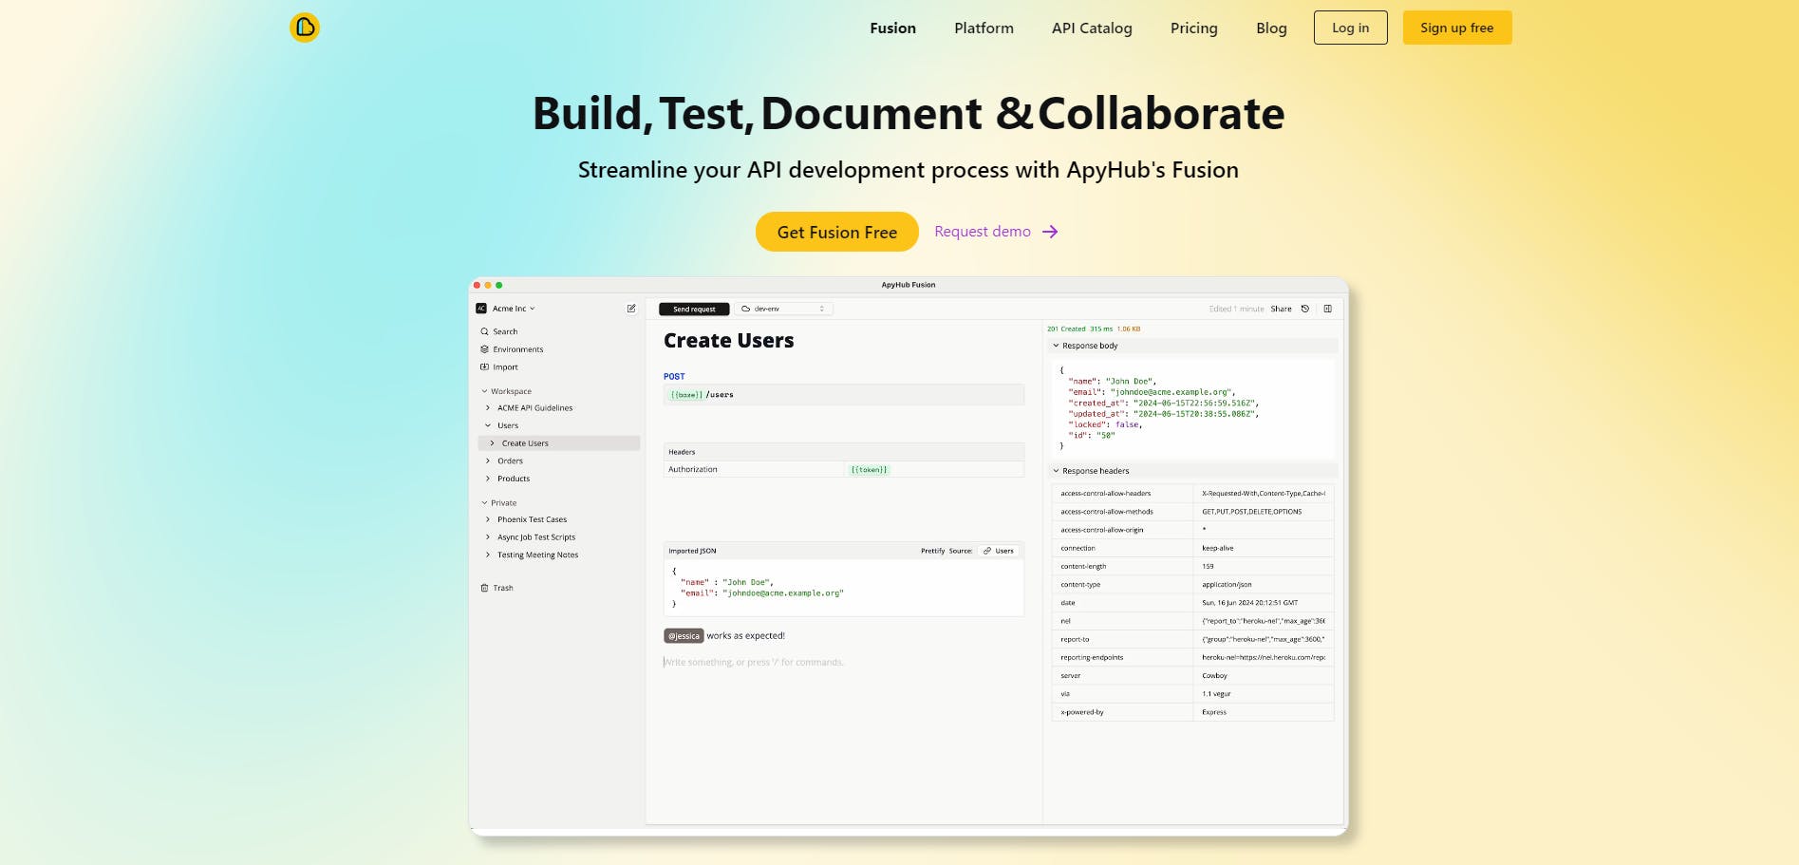Go to the Pricing page

click(x=1194, y=28)
